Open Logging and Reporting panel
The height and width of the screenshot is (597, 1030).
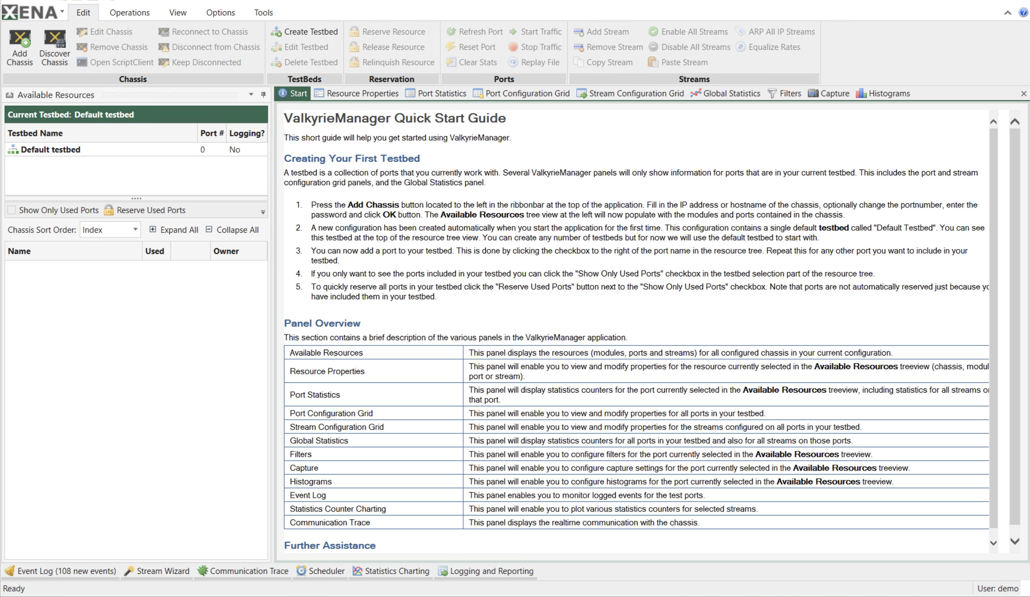[486, 571]
